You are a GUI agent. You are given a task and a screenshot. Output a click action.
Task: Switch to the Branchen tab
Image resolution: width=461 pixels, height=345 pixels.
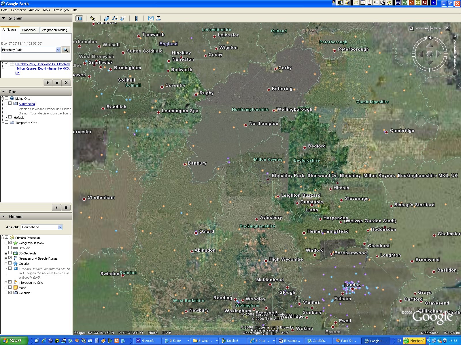point(29,30)
